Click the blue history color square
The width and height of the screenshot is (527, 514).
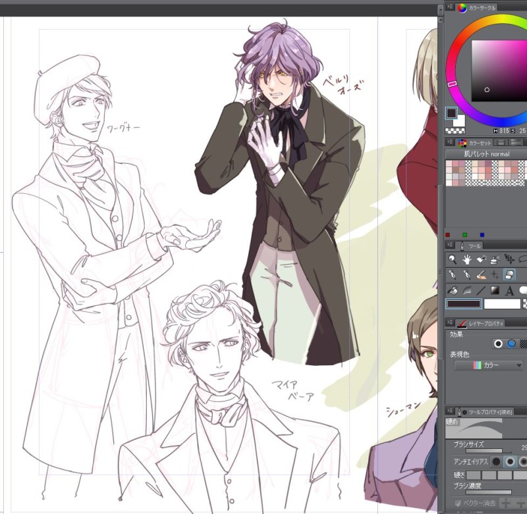click(x=482, y=235)
